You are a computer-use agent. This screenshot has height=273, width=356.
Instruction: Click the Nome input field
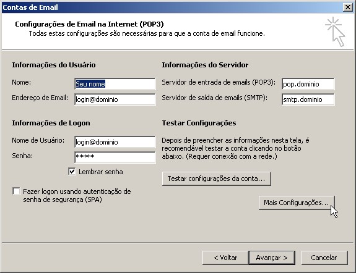tap(115, 84)
